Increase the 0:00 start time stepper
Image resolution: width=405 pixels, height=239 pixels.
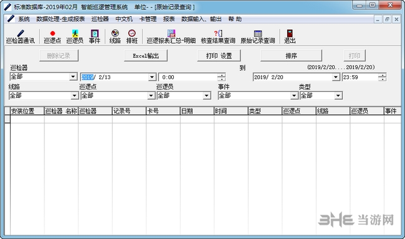[222, 75]
